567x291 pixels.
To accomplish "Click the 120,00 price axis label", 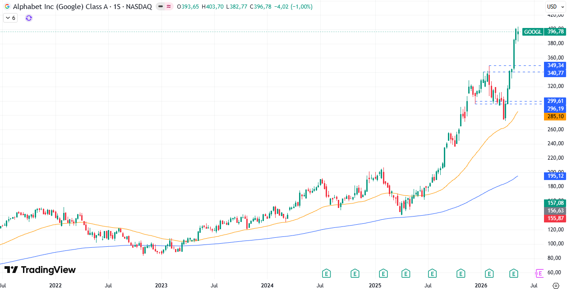I will (x=556, y=230).
